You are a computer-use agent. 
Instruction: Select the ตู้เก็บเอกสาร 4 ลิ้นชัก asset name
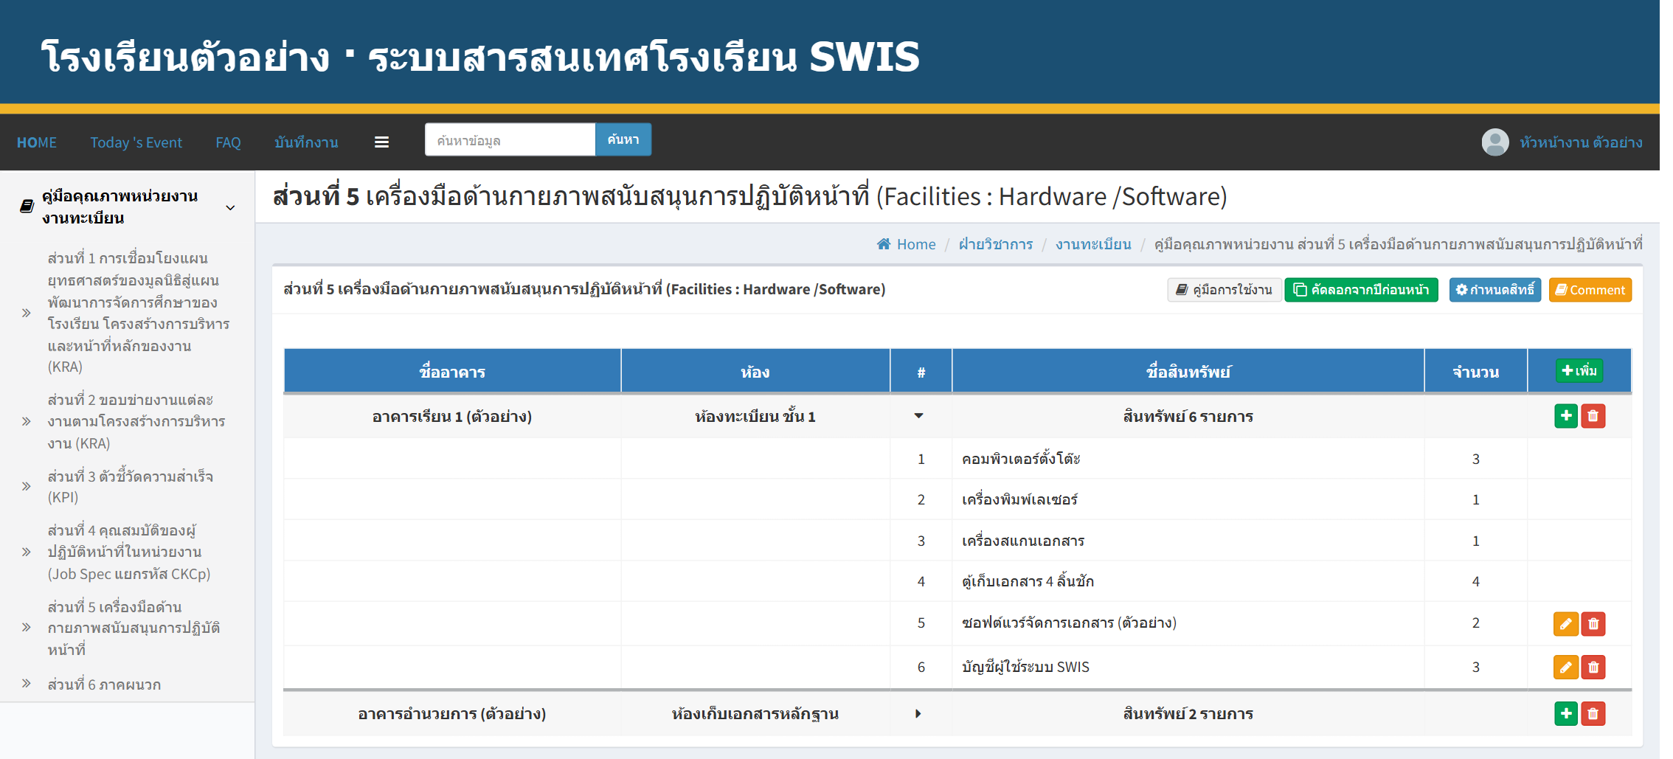[x=1028, y=581]
